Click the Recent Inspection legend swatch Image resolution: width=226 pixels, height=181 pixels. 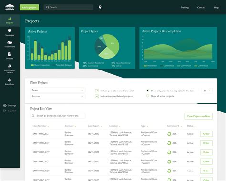point(32,65)
